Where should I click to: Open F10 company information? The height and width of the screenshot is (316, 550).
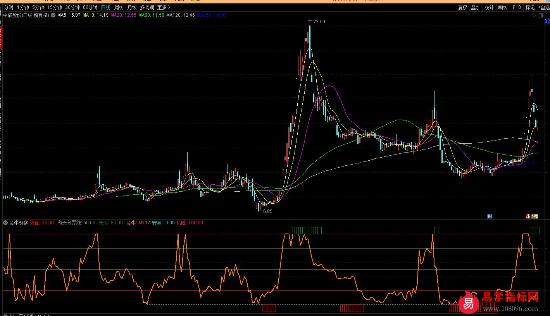pos(517,7)
